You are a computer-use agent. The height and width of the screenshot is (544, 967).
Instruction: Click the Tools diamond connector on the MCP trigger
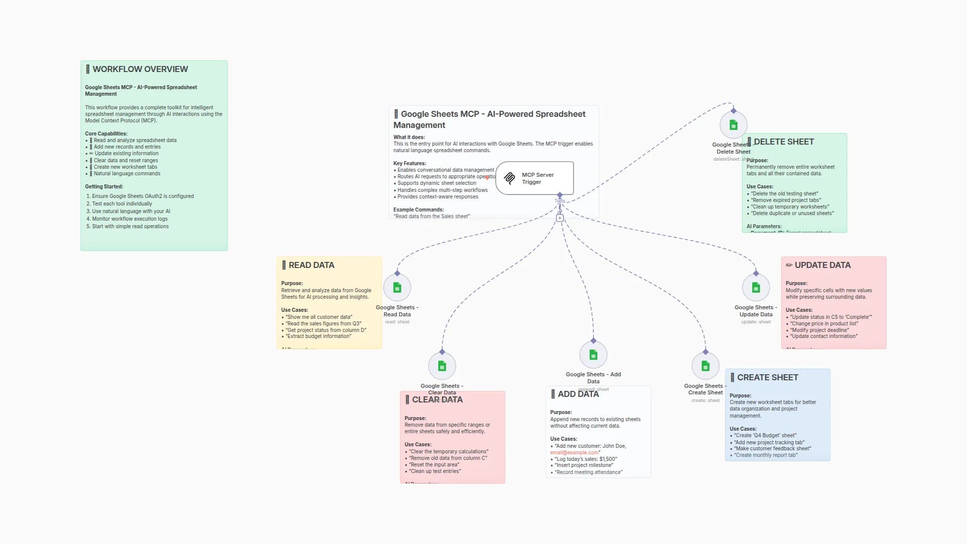pos(560,195)
